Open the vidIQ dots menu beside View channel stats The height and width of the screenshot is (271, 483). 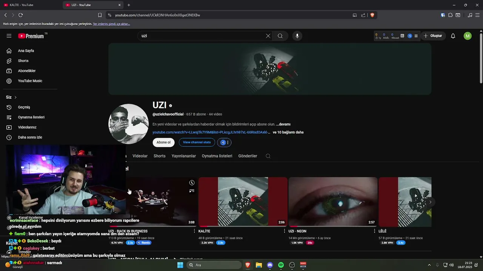(228, 142)
